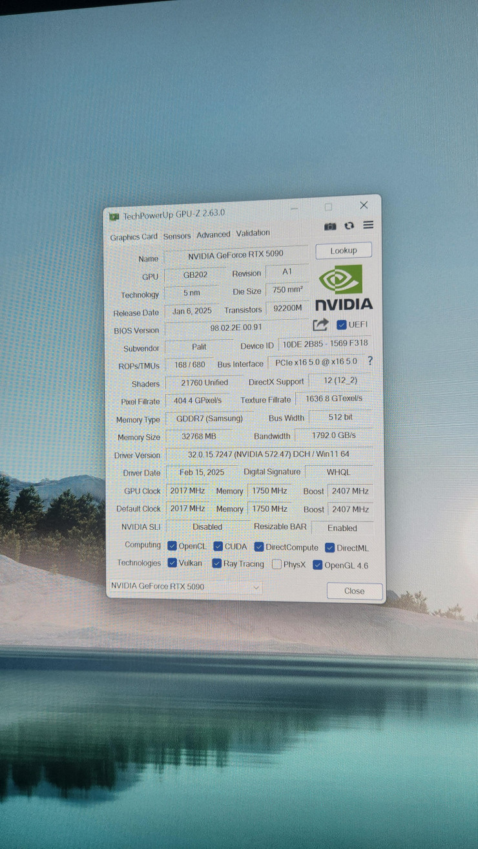This screenshot has height=849, width=478.
Task: Minimize the GPU-Z window
Action: 295,208
